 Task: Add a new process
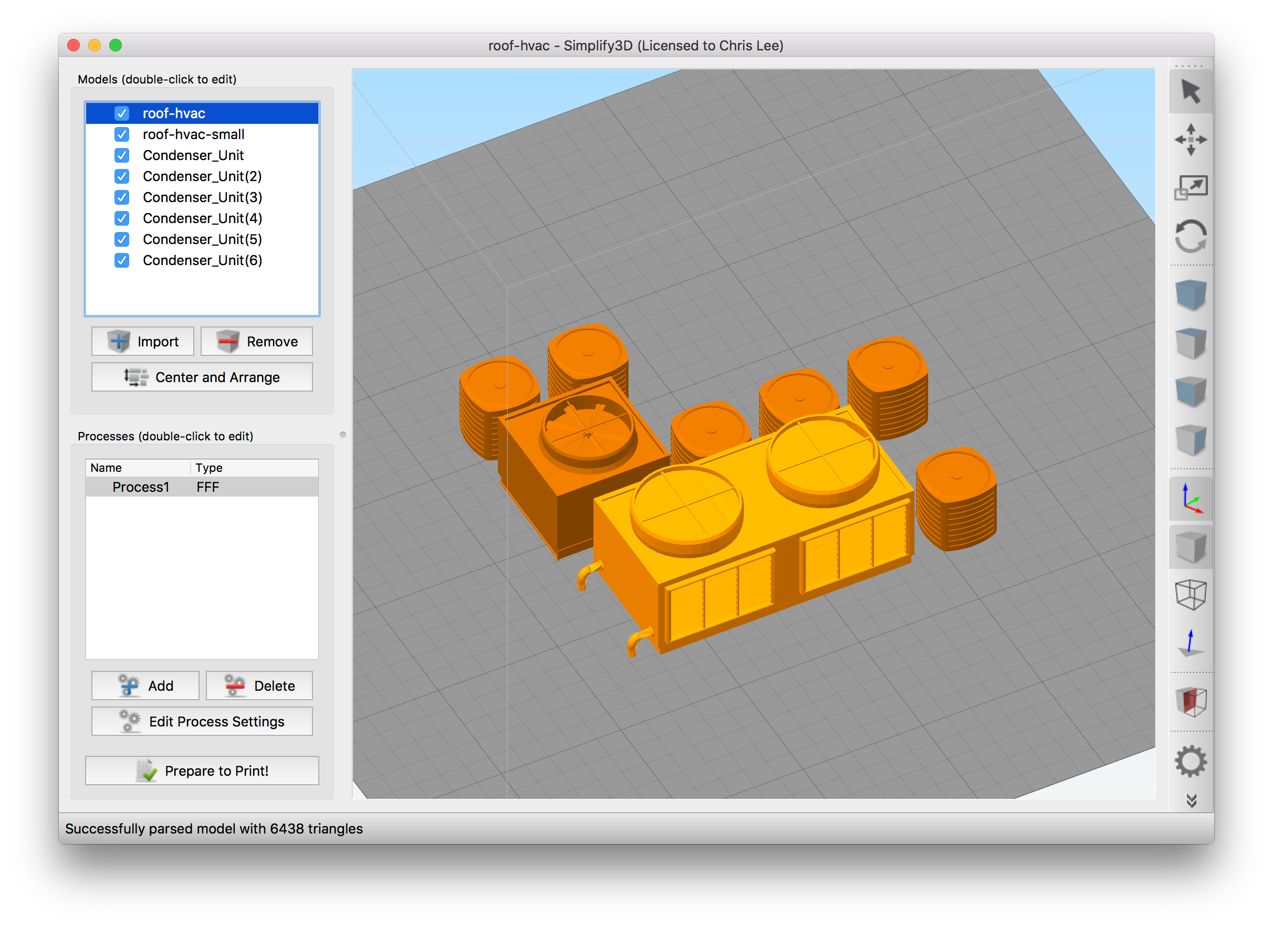(145, 686)
